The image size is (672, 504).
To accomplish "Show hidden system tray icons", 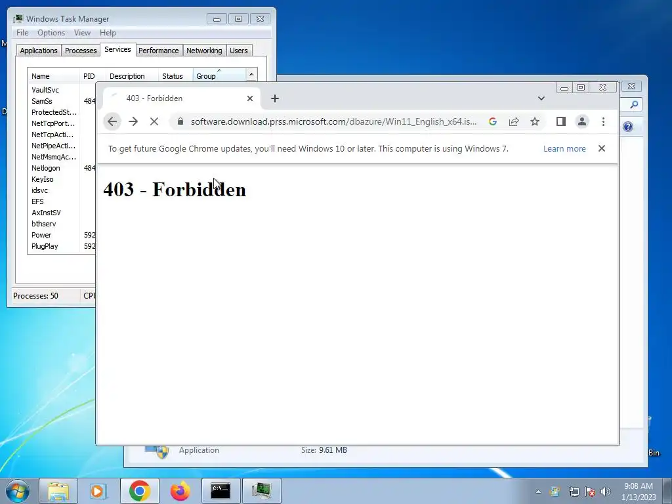I will (x=538, y=492).
